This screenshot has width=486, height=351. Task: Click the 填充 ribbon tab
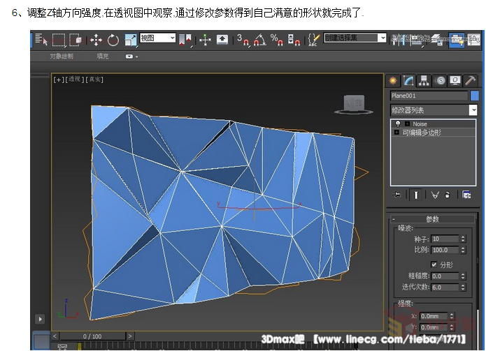pos(103,56)
